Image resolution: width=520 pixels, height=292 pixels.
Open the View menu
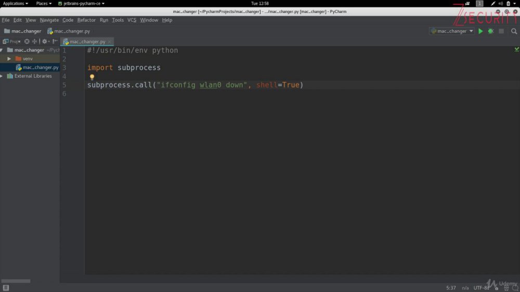click(x=31, y=20)
